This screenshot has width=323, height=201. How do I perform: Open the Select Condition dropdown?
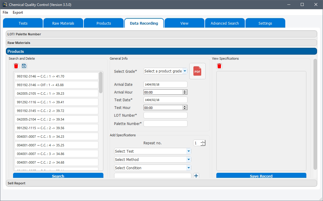tap(152, 168)
